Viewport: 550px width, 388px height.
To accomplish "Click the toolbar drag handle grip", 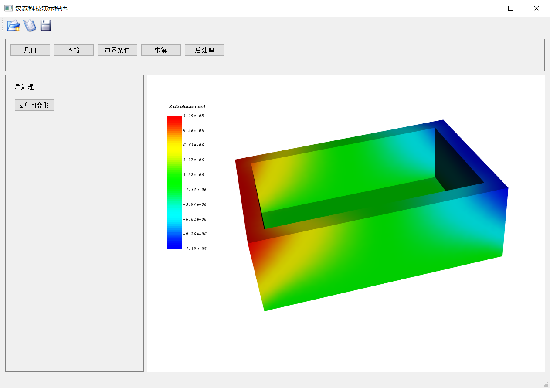I will pyautogui.click(x=3, y=25).
